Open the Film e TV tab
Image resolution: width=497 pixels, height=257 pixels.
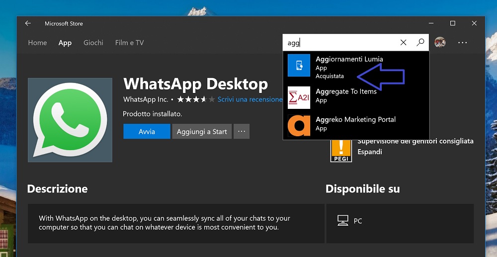pyautogui.click(x=129, y=43)
